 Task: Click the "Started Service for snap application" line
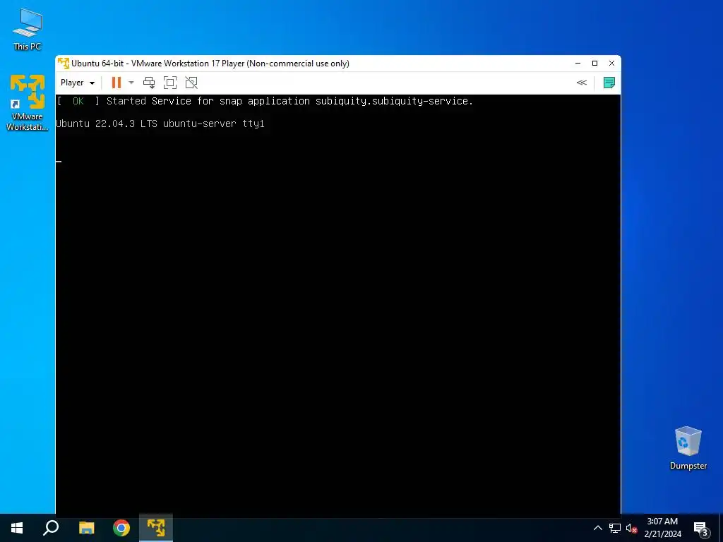[x=289, y=101]
